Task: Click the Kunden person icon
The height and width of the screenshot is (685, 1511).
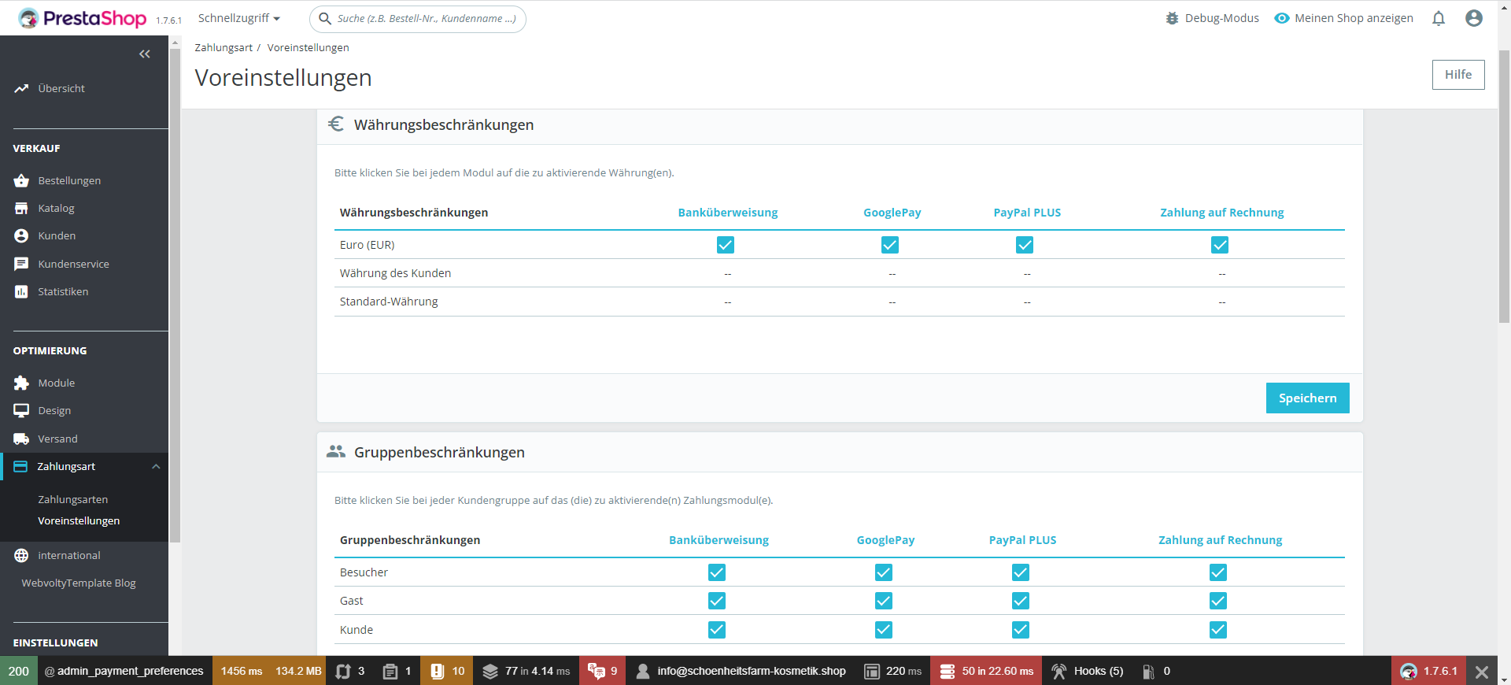Action: [21, 235]
